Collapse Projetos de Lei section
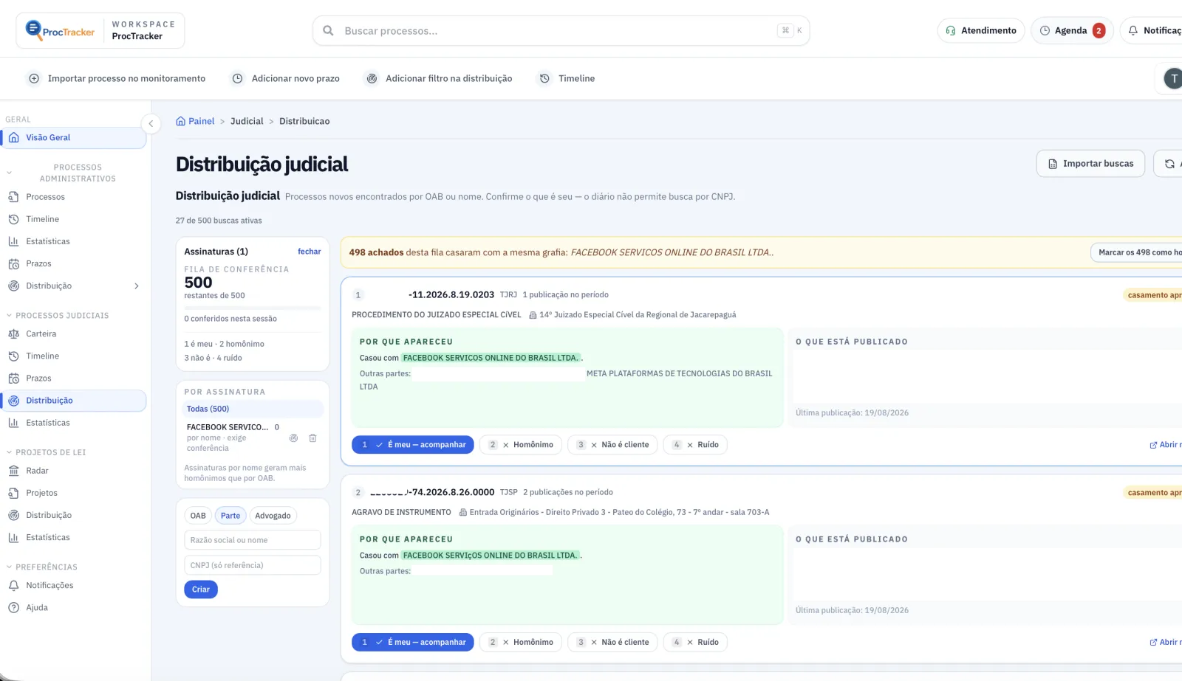 click(x=10, y=452)
